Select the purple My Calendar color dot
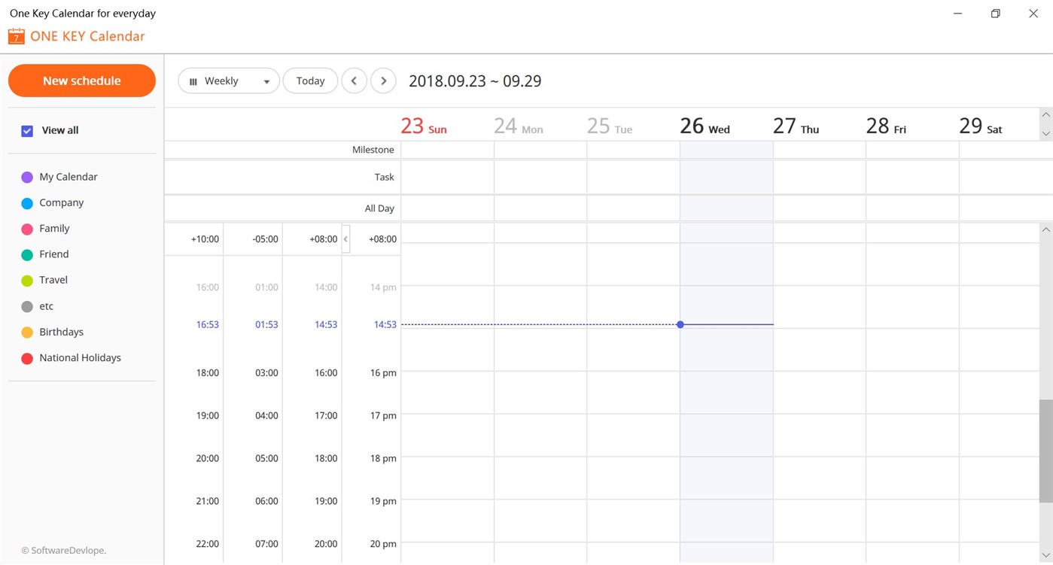 pos(26,176)
